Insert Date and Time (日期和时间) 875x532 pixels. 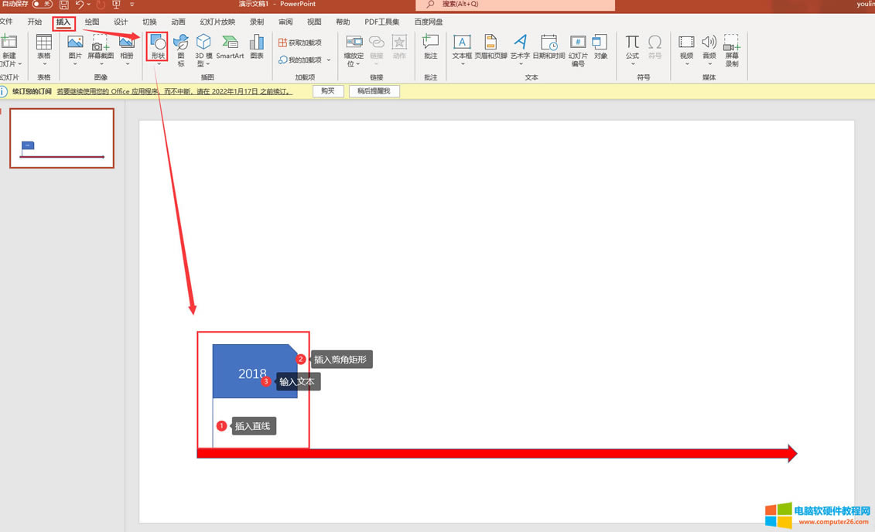pyautogui.click(x=549, y=47)
